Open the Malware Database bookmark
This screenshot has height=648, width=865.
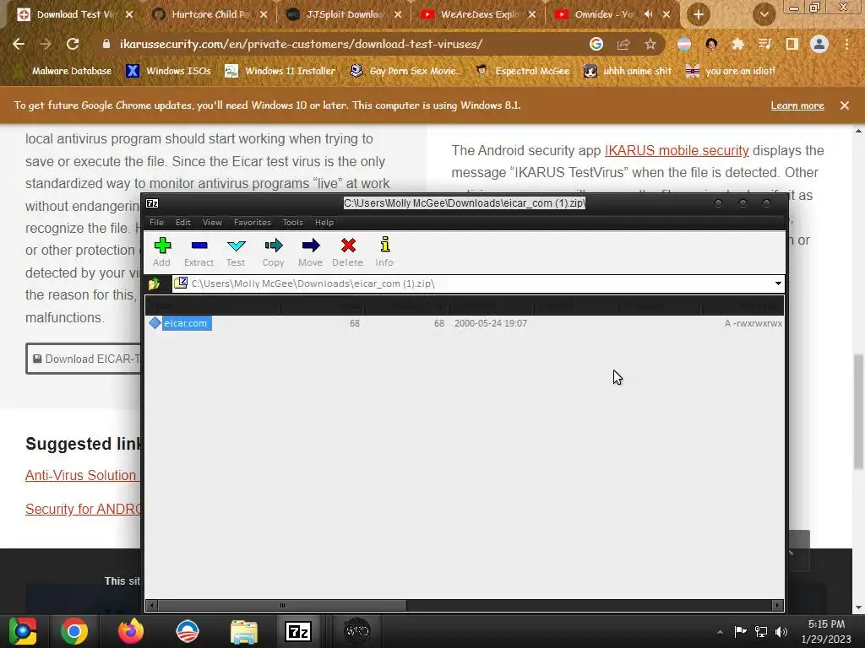64,71
